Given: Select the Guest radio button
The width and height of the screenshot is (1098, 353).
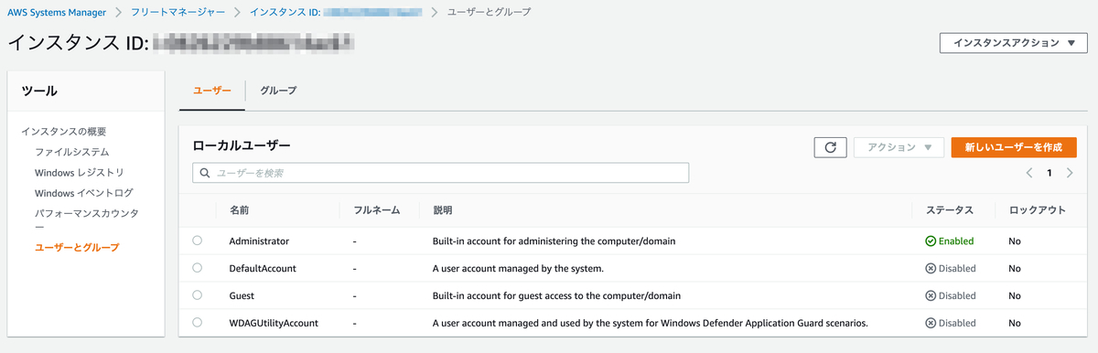Looking at the screenshot, I should (x=198, y=295).
